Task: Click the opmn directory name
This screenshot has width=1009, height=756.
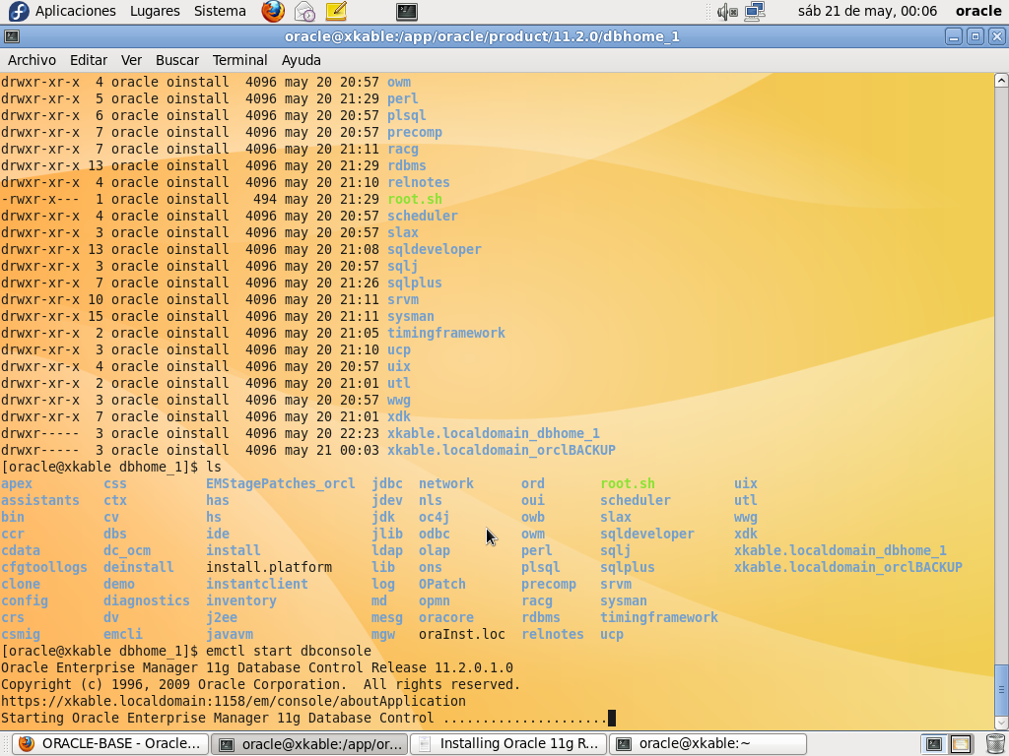Action: coord(434,600)
